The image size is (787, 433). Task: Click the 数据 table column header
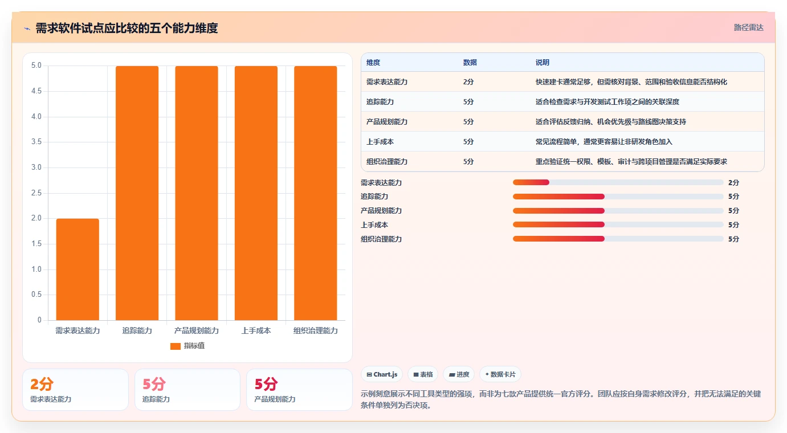470,63
